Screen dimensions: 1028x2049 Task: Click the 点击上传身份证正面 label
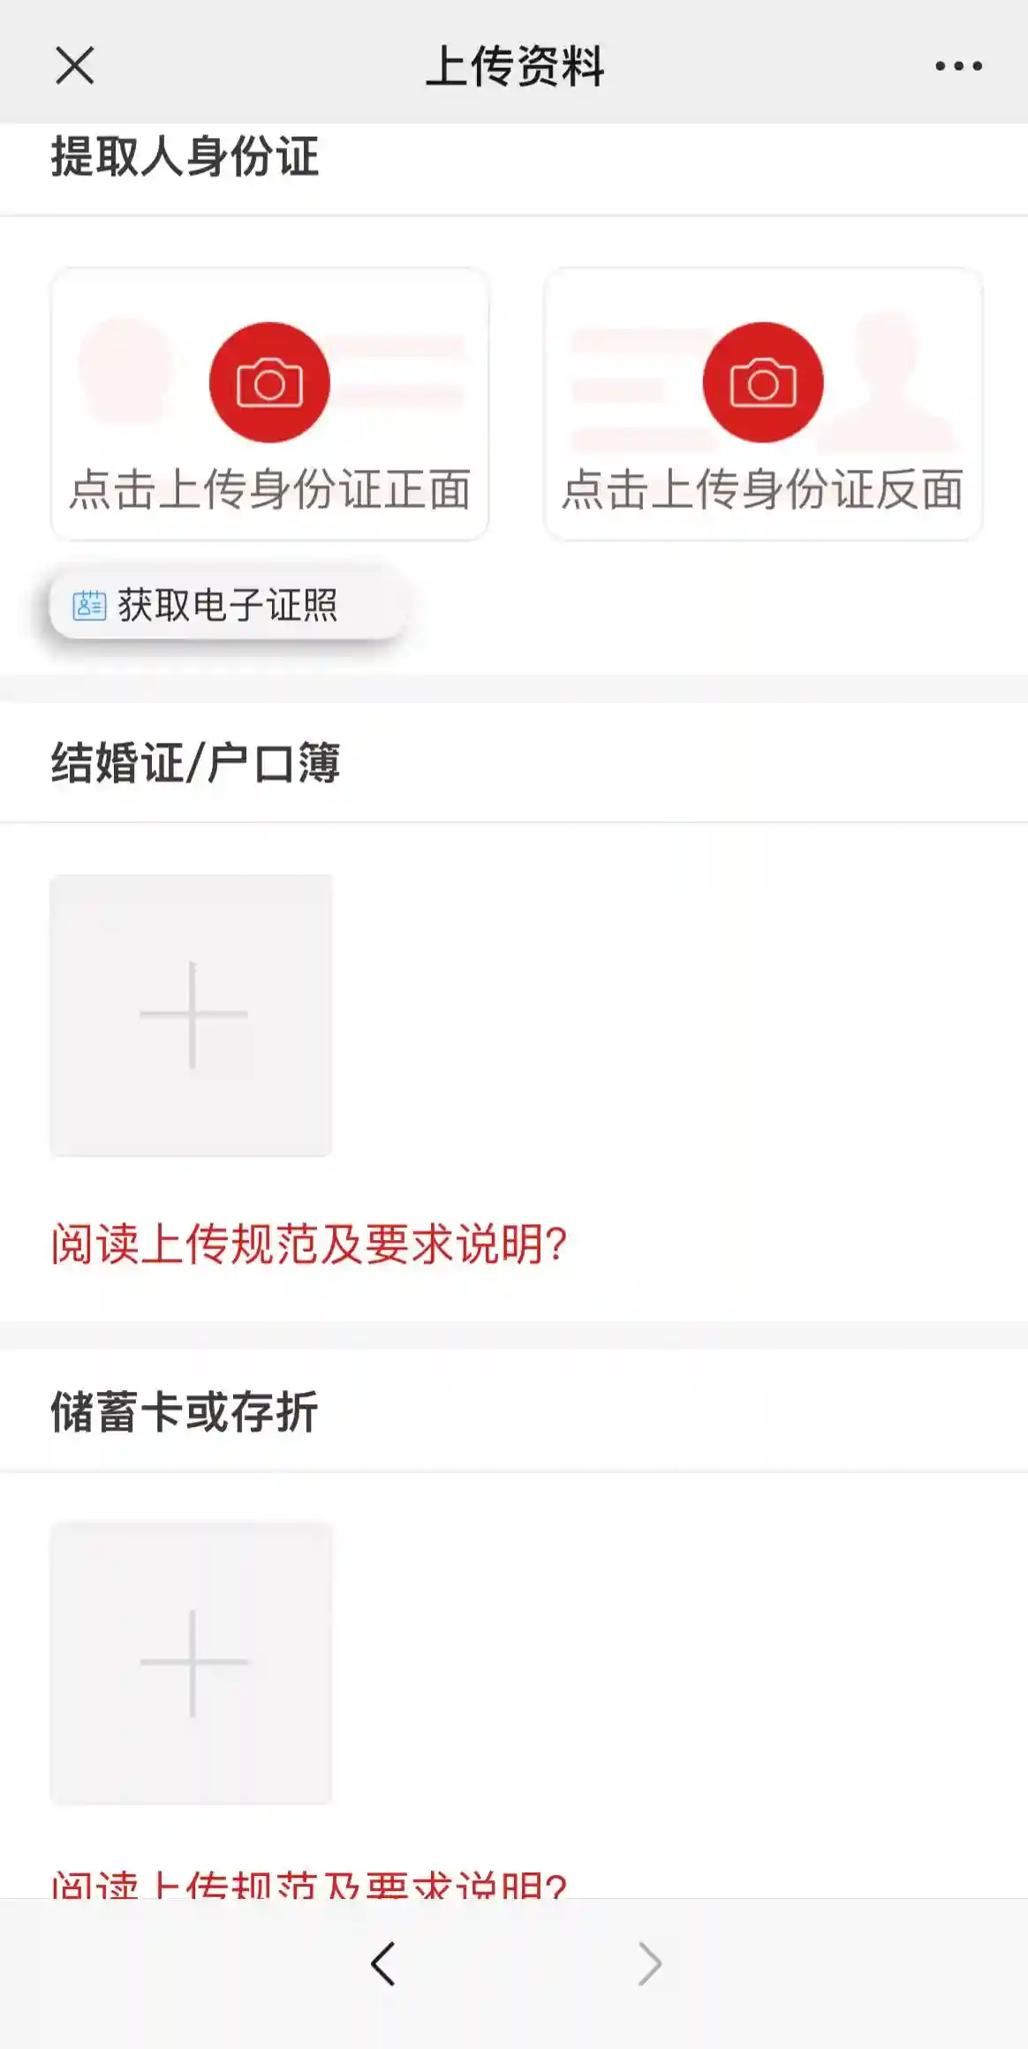tap(269, 489)
